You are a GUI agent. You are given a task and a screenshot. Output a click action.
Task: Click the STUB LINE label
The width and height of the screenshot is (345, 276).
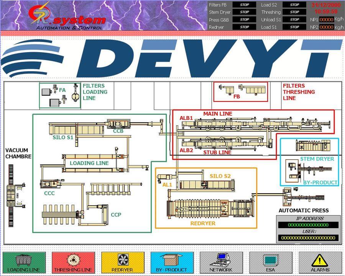pyautogui.click(x=217, y=152)
